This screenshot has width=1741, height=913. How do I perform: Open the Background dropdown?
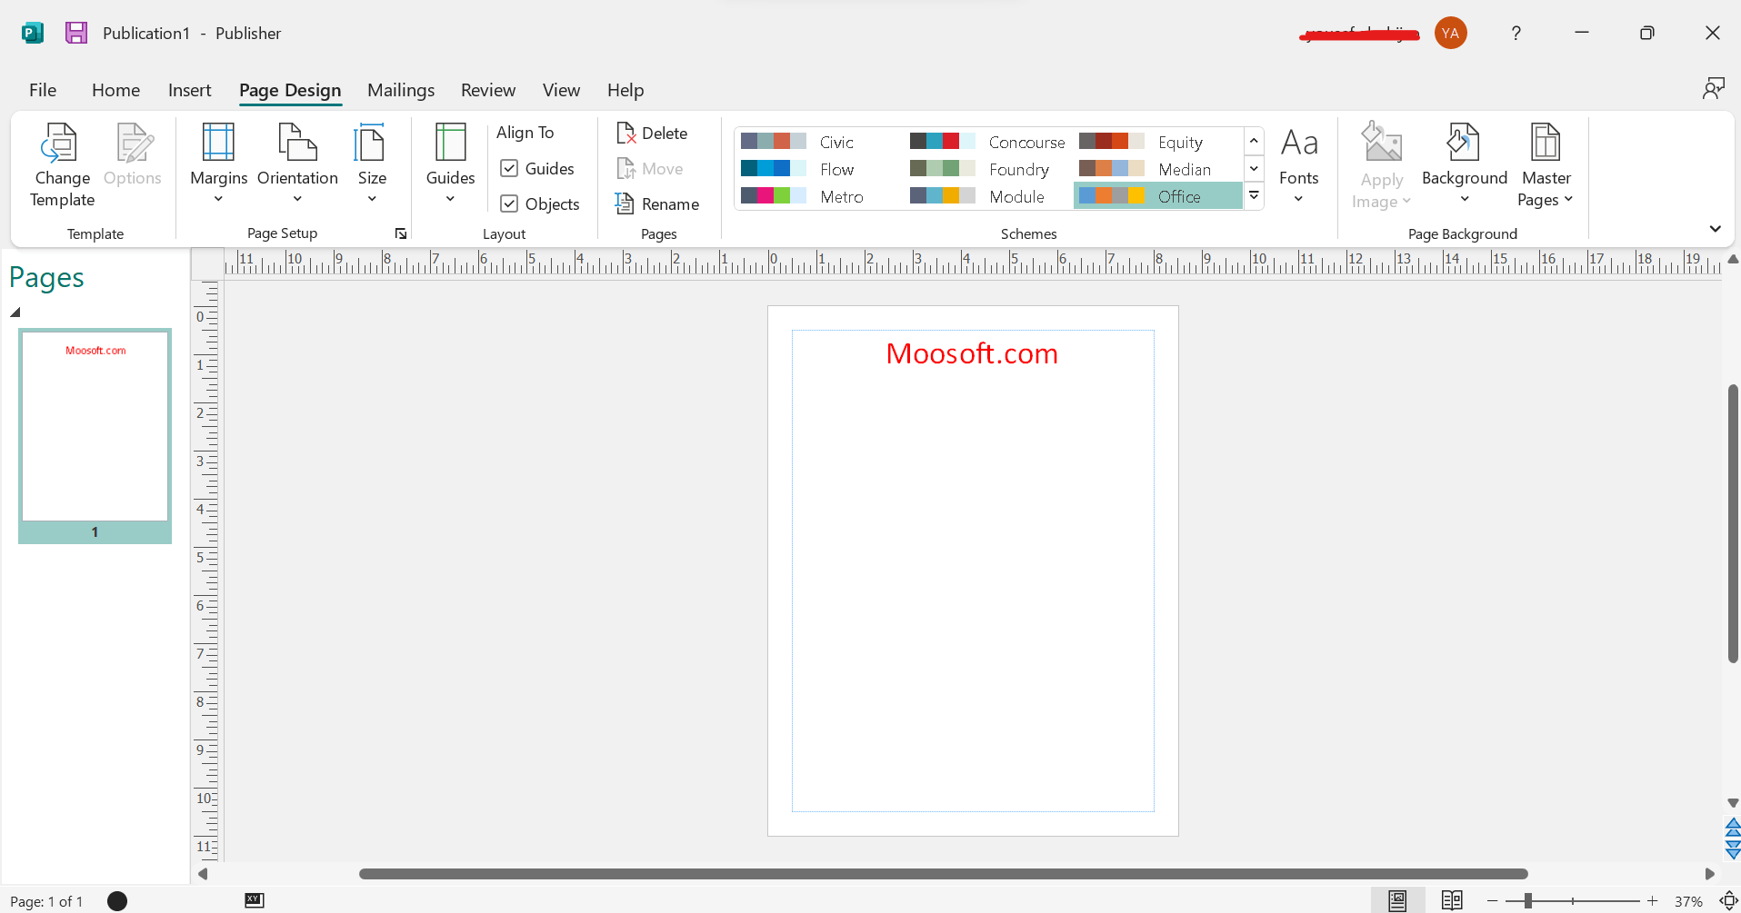(x=1464, y=165)
